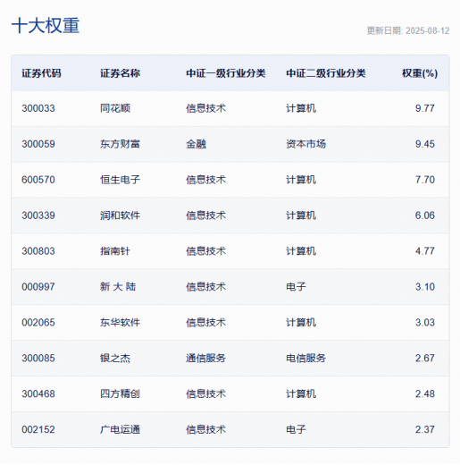Select the 东方财富 row name
The width and height of the screenshot is (460, 465).
tap(120, 144)
